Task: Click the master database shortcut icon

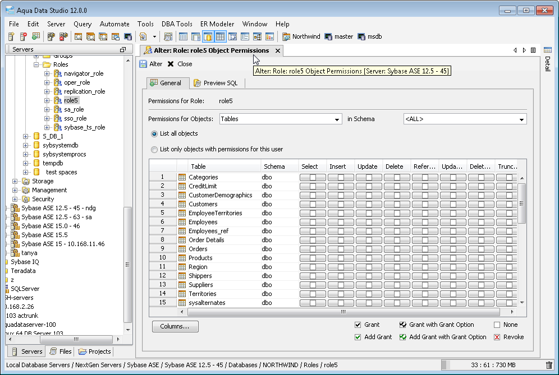Action: 328,36
